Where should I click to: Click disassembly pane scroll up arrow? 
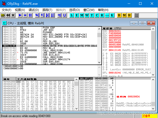point(99,29)
